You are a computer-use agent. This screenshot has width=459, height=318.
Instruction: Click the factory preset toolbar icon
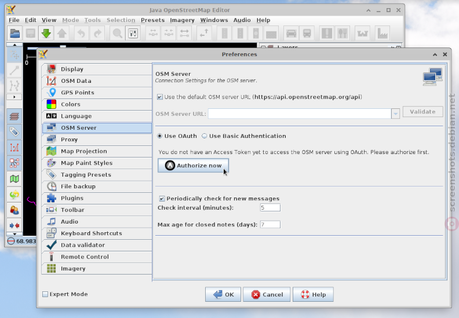coord(382,34)
